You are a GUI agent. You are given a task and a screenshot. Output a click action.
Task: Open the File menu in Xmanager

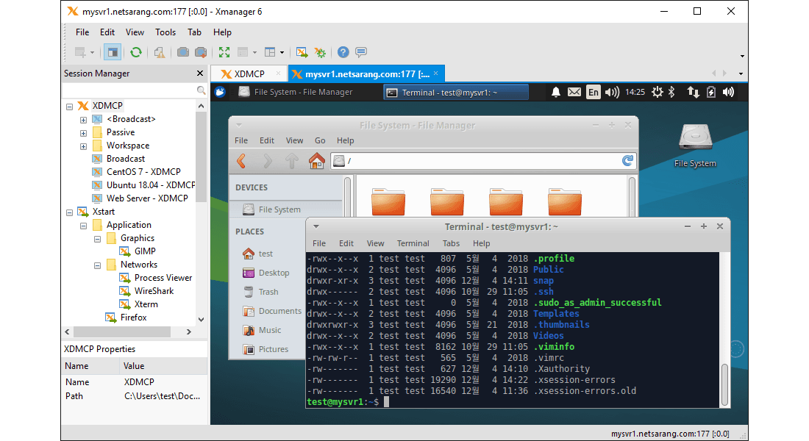click(x=82, y=32)
